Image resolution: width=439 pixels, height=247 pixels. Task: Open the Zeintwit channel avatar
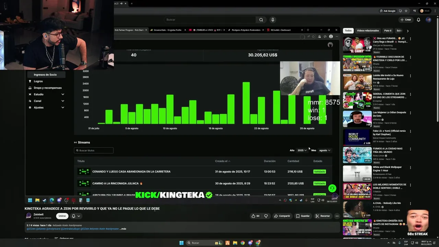(29, 216)
